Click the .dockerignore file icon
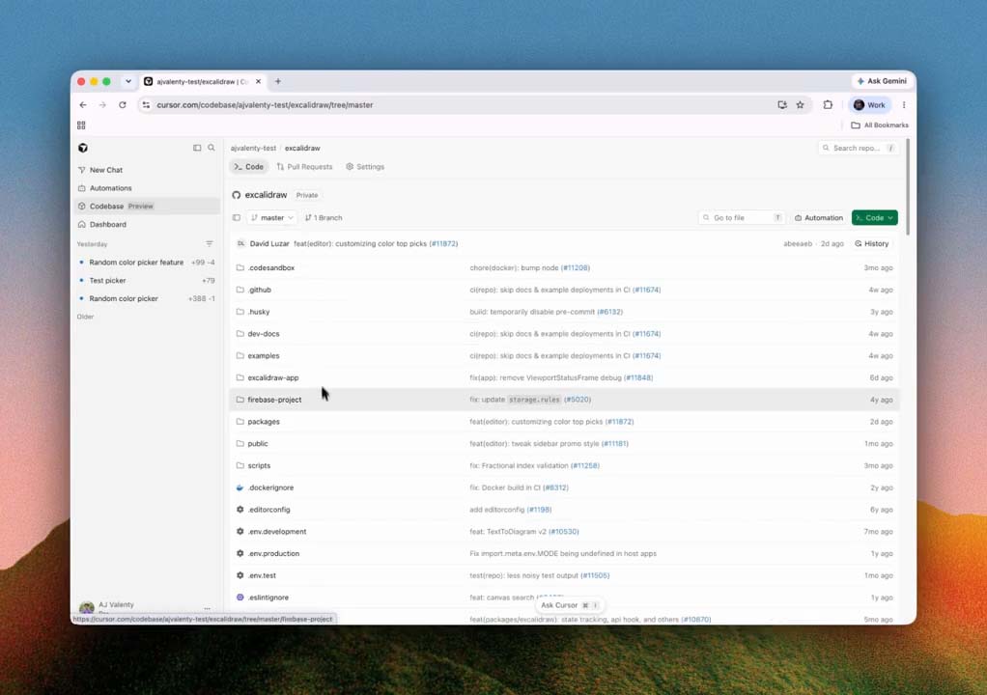987x695 pixels. pyautogui.click(x=240, y=487)
